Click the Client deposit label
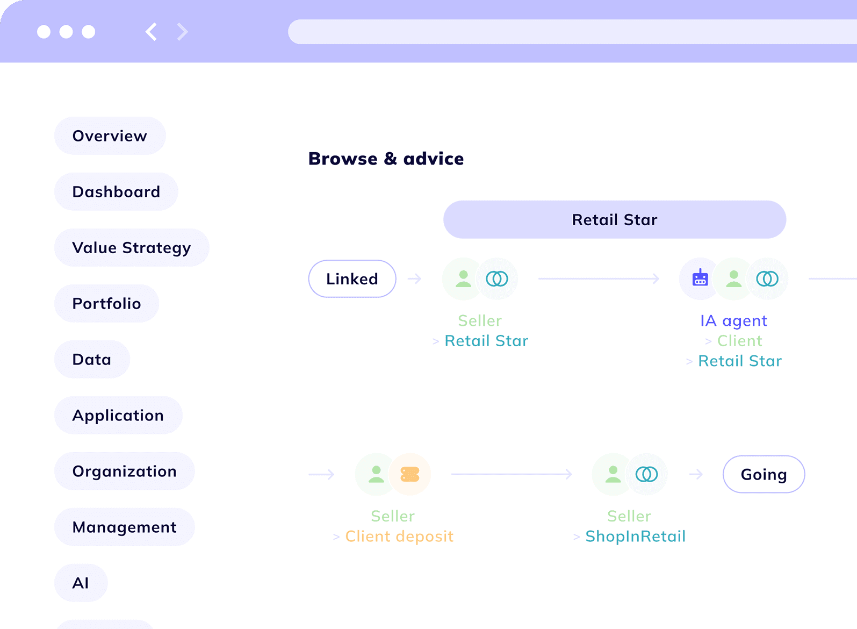Screen dimensions: 857x629 point(399,537)
